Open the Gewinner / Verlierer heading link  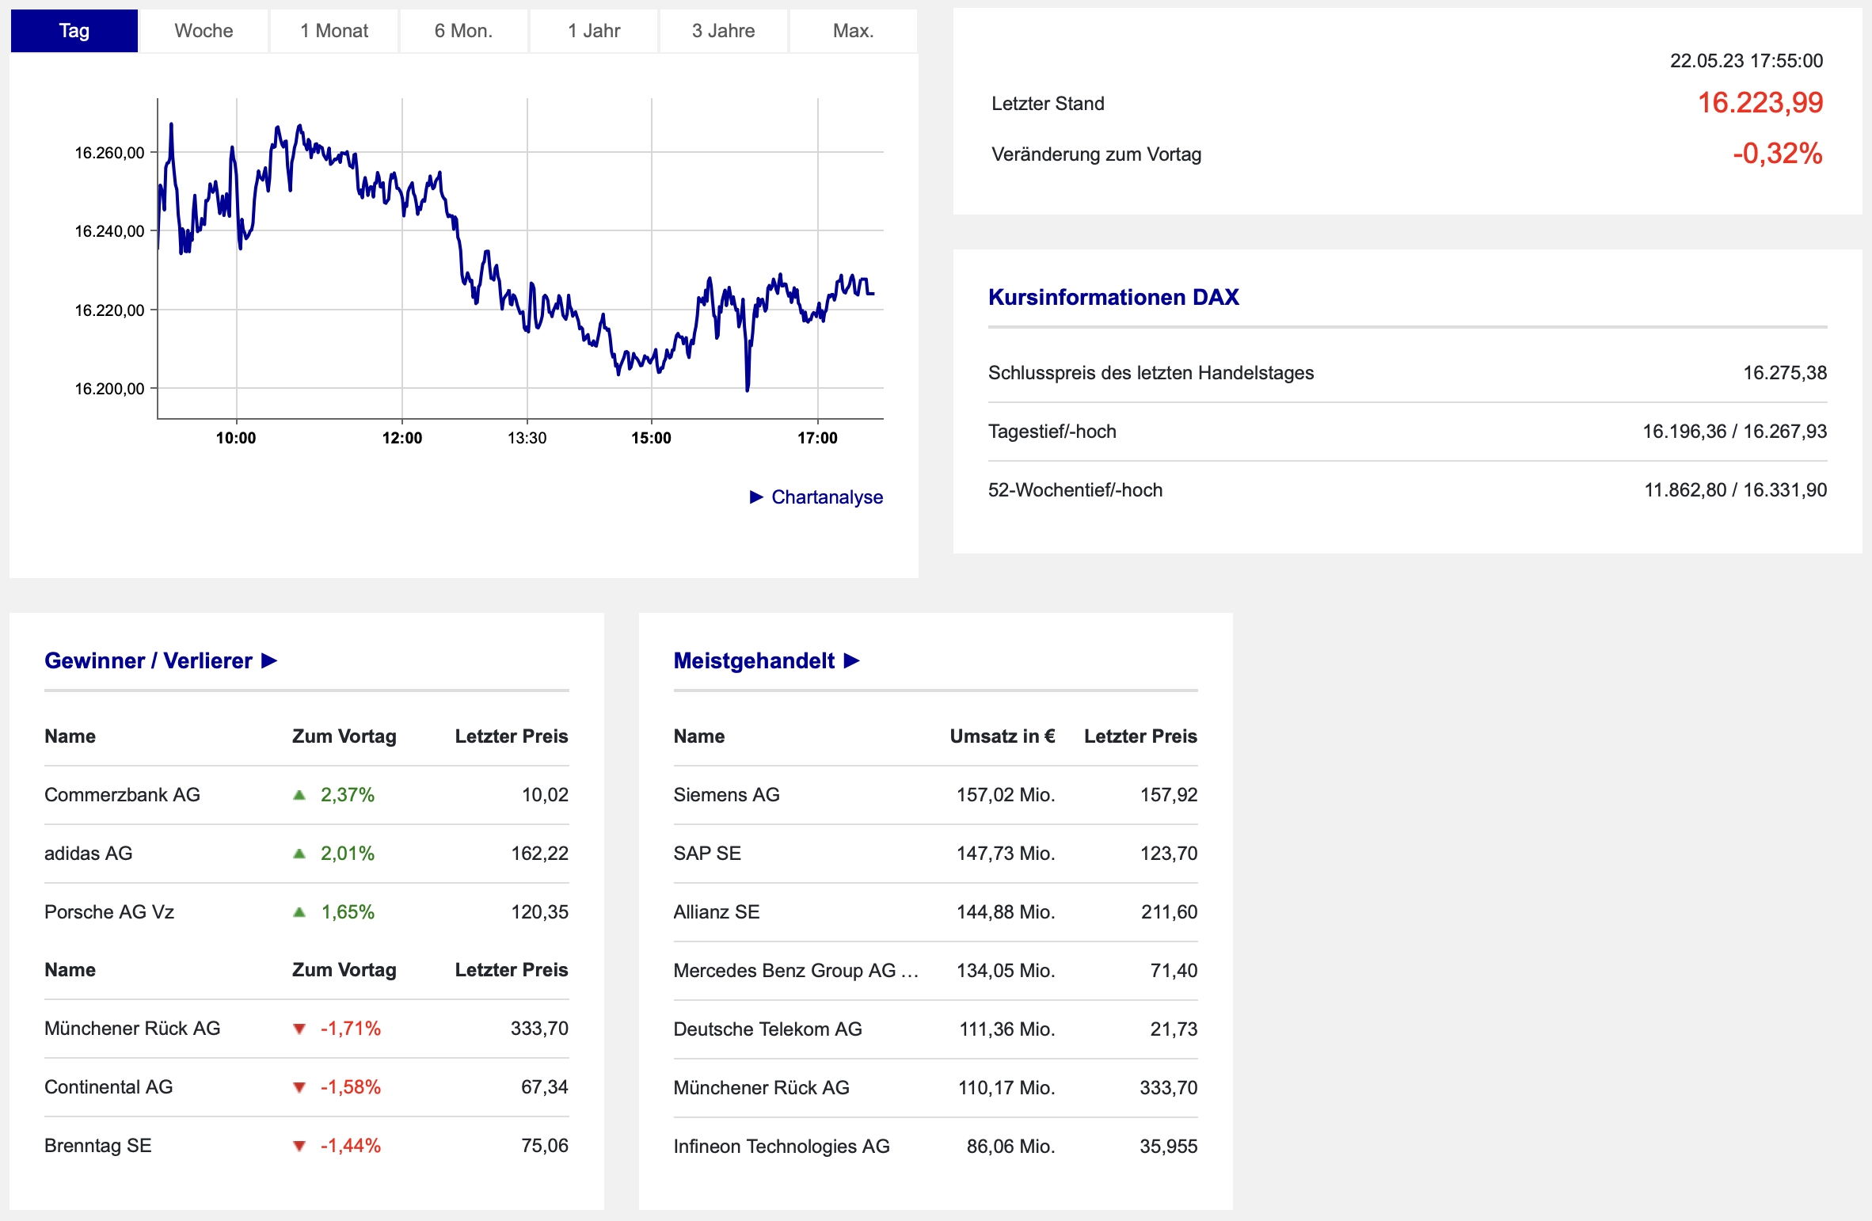(x=148, y=660)
